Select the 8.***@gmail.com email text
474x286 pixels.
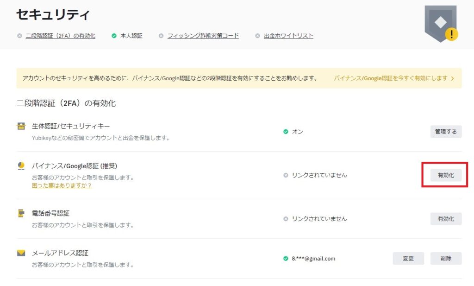click(x=313, y=259)
